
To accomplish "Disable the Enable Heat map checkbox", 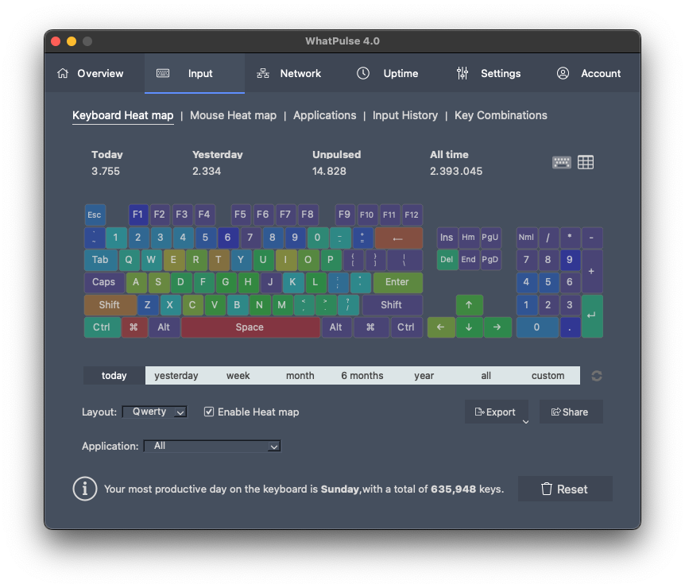I will (209, 412).
